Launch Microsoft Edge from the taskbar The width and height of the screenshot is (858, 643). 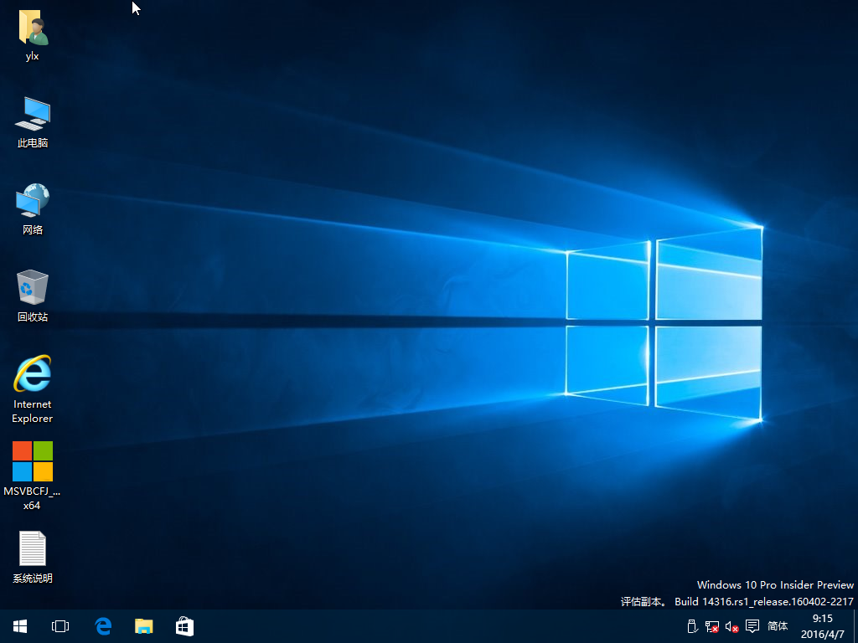pyautogui.click(x=103, y=626)
